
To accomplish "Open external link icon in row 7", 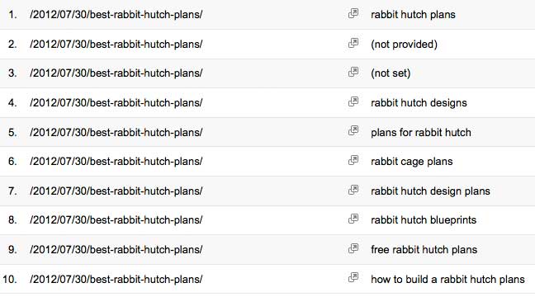I will pyautogui.click(x=353, y=190).
